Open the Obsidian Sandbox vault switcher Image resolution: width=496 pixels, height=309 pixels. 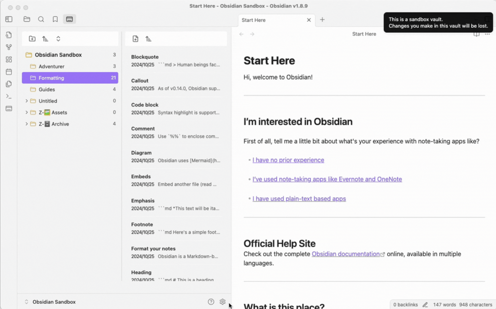pyautogui.click(x=51, y=302)
